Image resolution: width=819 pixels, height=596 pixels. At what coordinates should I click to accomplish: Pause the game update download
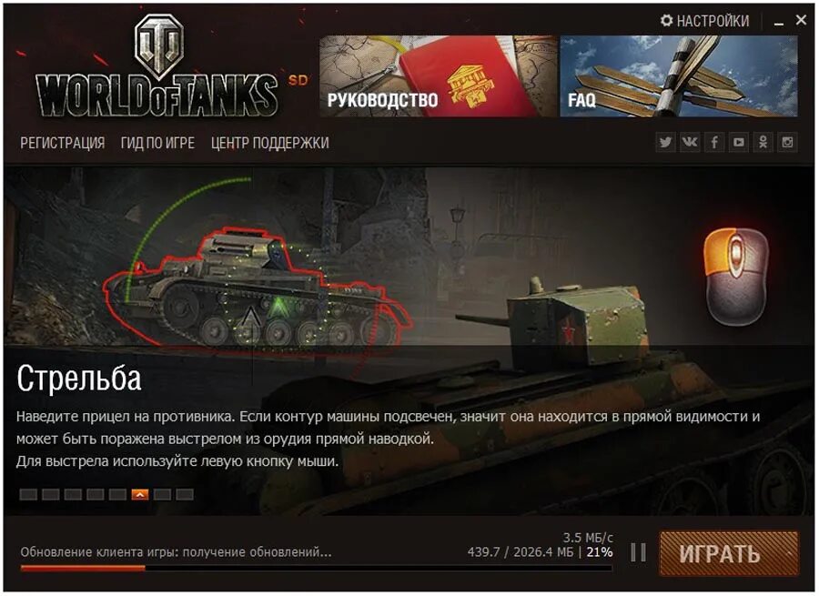tap(638, 552)
